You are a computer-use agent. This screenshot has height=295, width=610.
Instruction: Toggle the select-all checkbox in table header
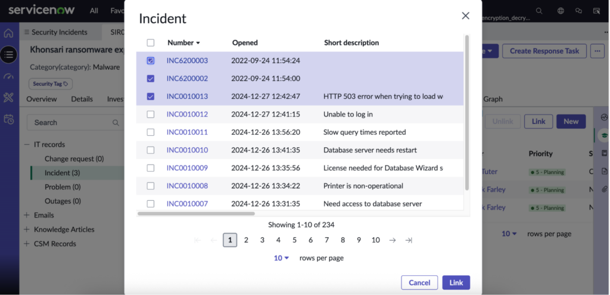point(151,43)
